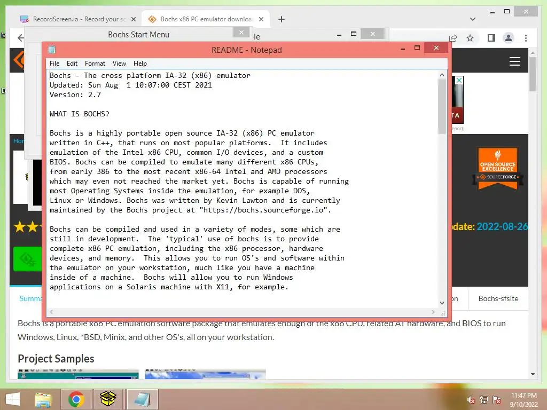Screen dimensions: 547x410
Task: Click the Notepad icon in README title bar
Action: [x=52, y=50]
